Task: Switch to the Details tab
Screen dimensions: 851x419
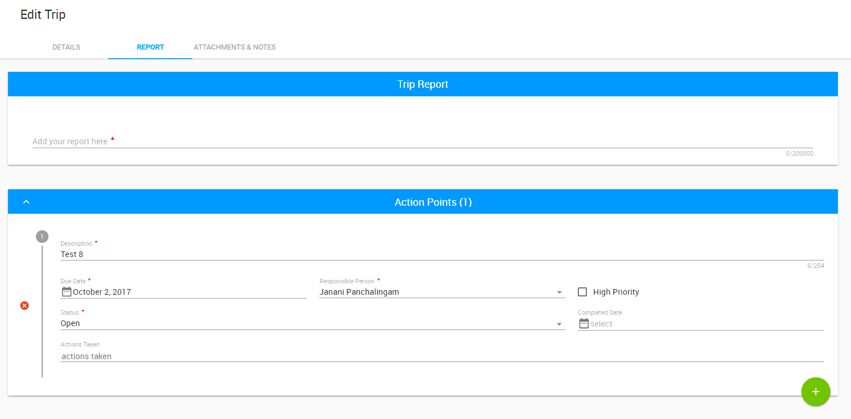Action: coord(66,47)
